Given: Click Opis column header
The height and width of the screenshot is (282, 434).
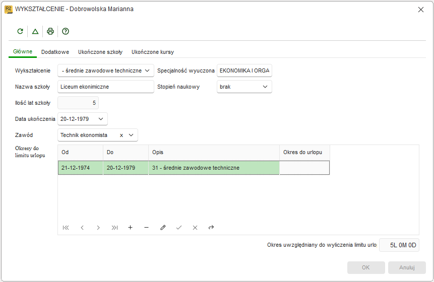Looking at the screenshot, I should pos(214,153).
